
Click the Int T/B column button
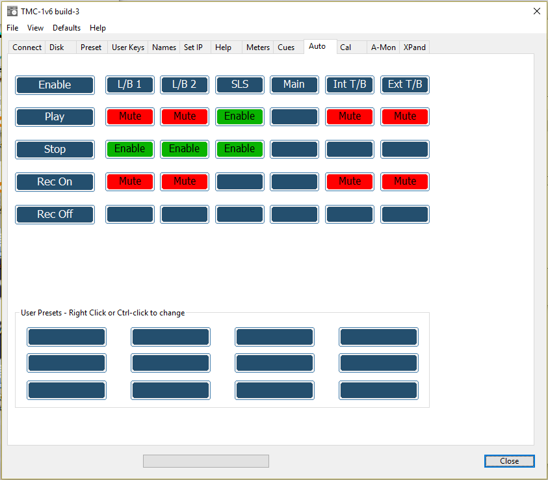[350, 85]
